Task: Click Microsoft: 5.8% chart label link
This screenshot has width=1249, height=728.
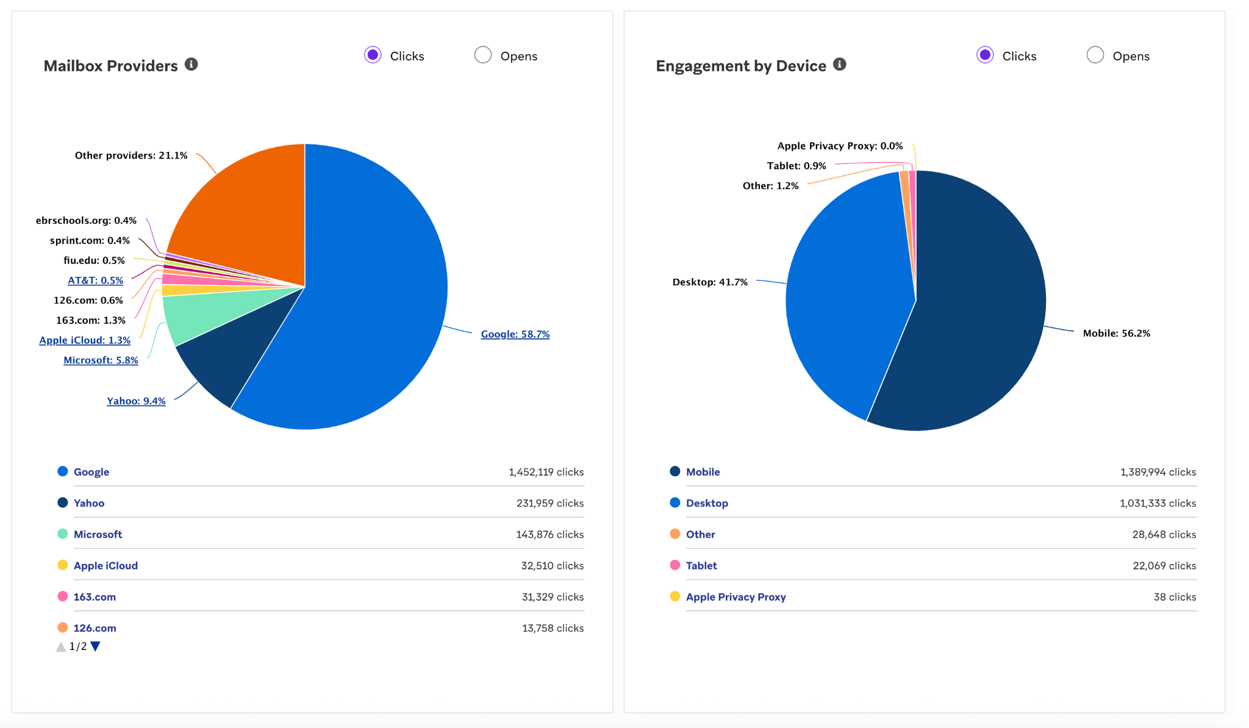Action: pos(101,360)
